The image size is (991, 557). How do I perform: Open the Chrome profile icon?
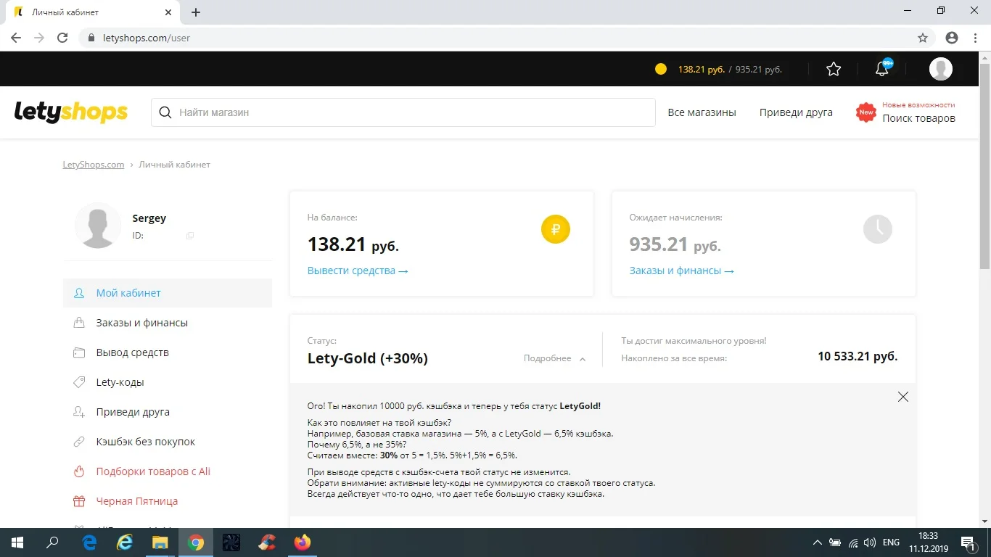click(x=952, y=38)
